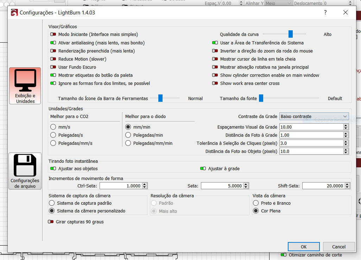Open Alinhar Y dropdown in main window
Image resolution: width=361 pixels, height=260 pixels.
pos(279,3)
